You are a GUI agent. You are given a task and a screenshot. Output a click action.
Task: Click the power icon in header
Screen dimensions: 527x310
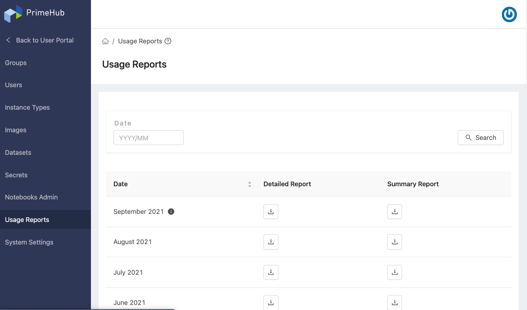(x=509, y=14)
